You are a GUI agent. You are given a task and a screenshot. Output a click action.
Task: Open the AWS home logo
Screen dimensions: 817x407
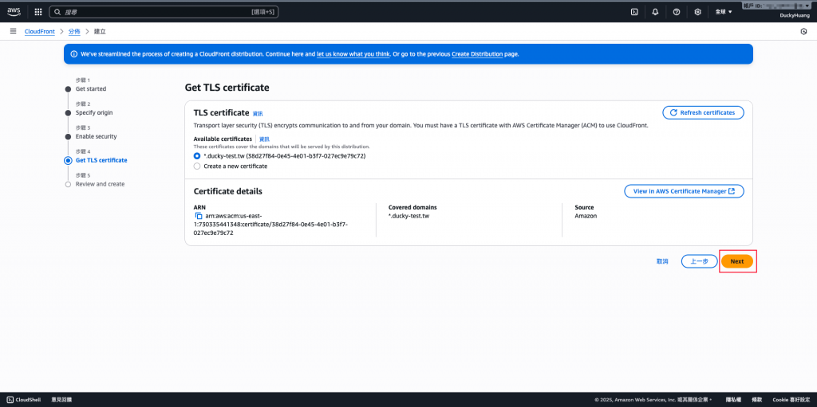[x=14, y=11]
